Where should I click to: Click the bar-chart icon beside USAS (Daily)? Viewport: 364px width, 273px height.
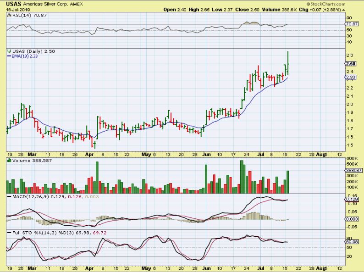click(x=9, y=51)
